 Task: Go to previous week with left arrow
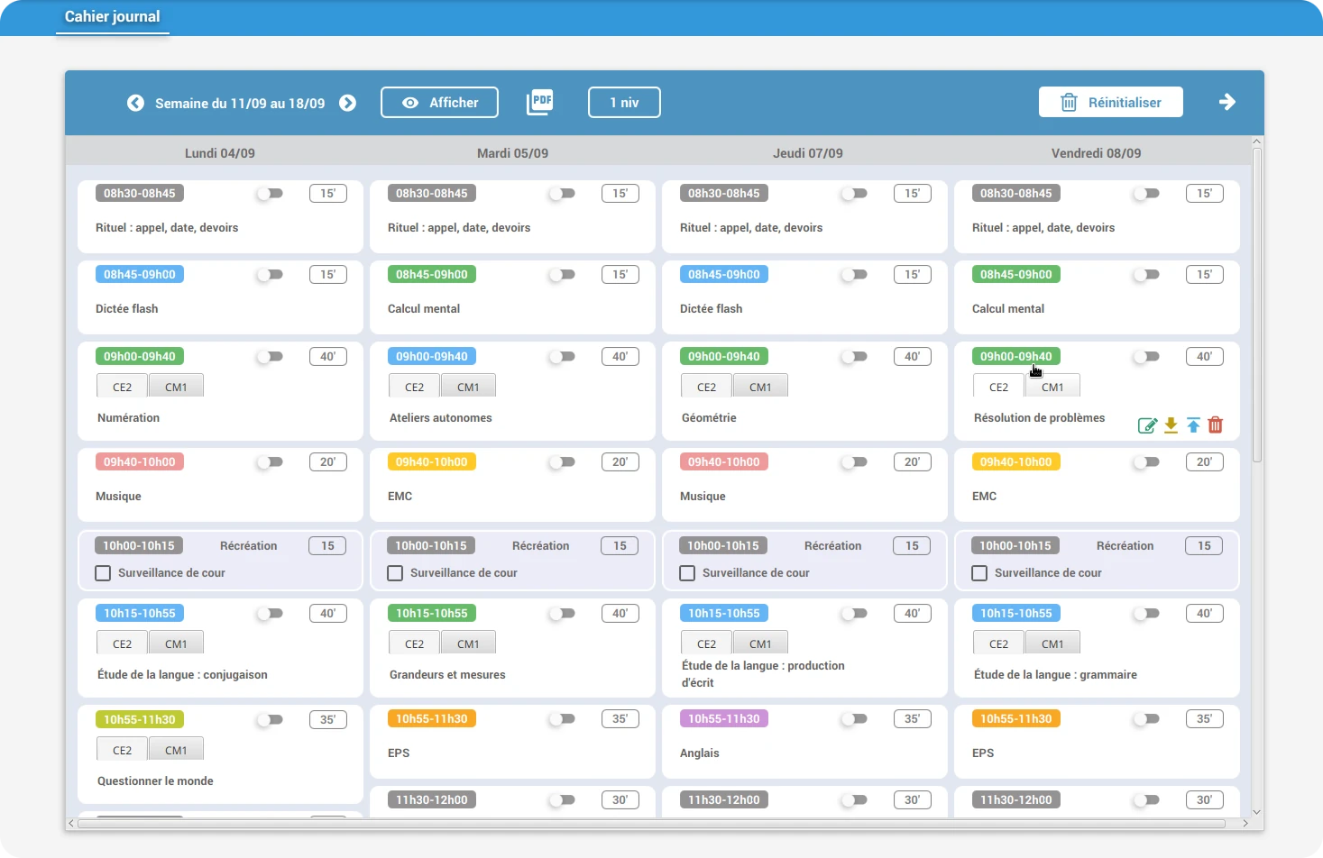click(x=135, y=103)
